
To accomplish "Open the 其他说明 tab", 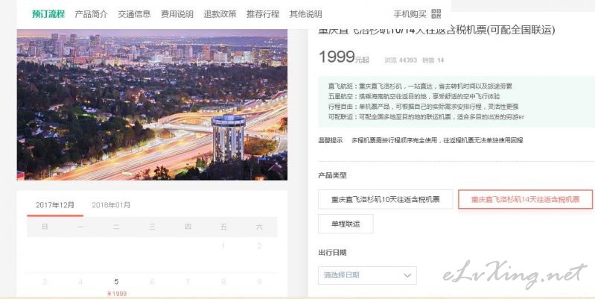I will click(x=305, y=14).
